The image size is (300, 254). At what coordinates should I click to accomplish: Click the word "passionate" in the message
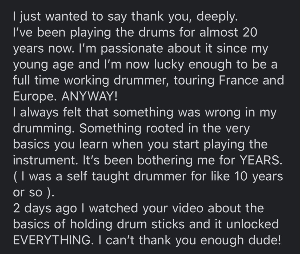pyautogui.click(x=132, y=49)
